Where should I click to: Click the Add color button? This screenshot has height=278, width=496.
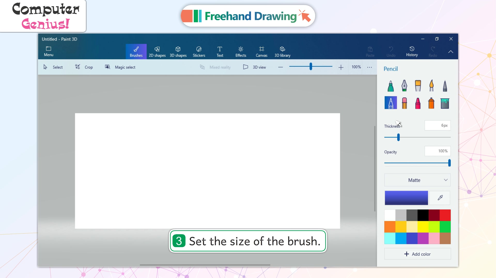[417, 254]
